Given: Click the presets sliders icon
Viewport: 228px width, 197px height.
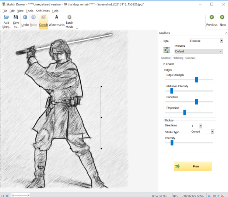Looking at the screenshot, I should [166, 50].
